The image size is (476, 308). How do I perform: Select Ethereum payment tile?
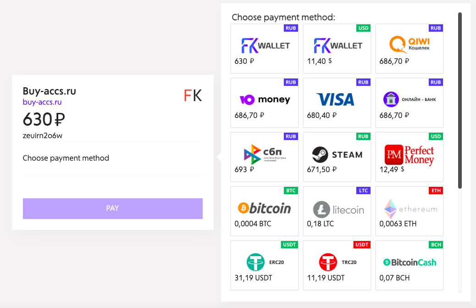[x=410, y=211]
